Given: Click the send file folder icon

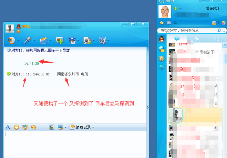Looking at the screenshot, I should coord(44,40).
